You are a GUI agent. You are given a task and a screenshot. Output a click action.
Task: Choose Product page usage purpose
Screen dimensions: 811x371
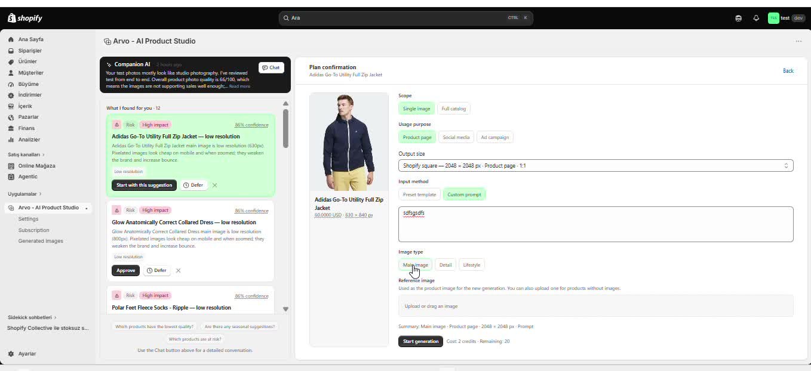pyautogui.click(x=417, y=137)
